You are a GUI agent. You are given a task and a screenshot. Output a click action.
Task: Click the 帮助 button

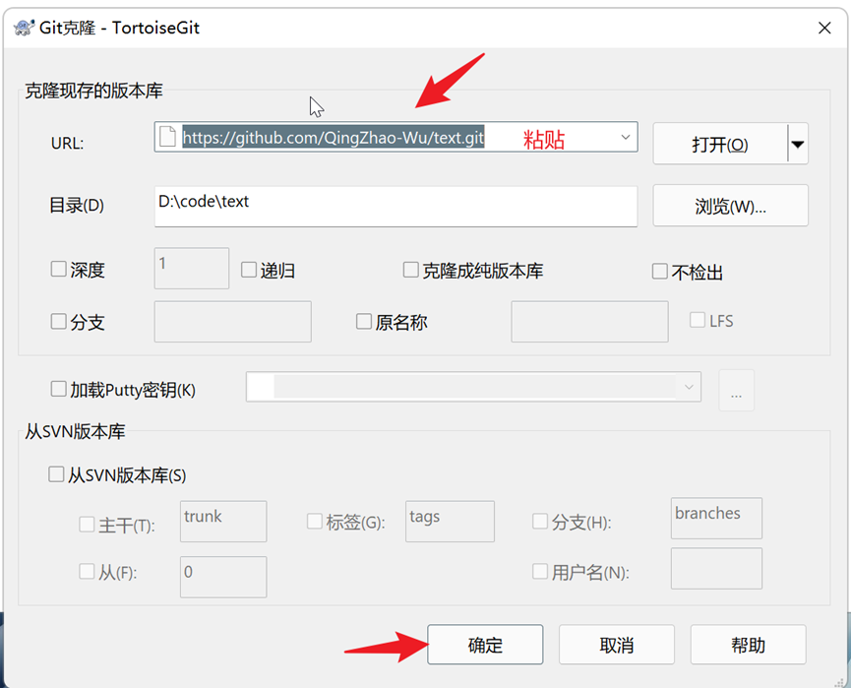749,645
